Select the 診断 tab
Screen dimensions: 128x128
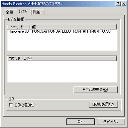(x=23, y=12)
